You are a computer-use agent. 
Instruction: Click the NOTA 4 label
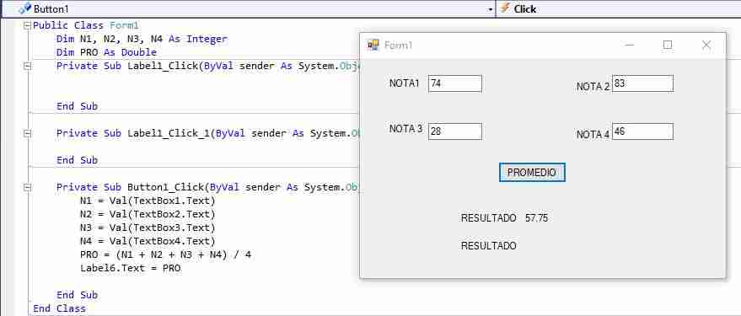tap(593, 135)
